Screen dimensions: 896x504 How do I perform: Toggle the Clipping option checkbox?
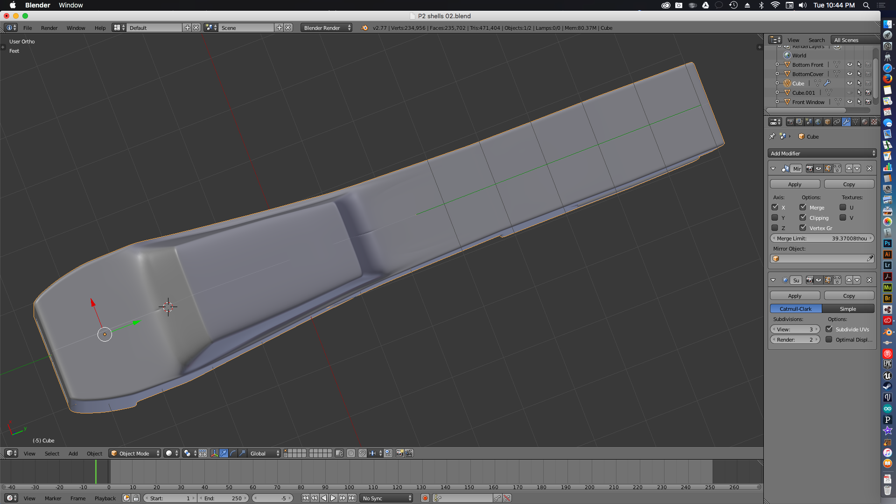(x=803, y=217)
